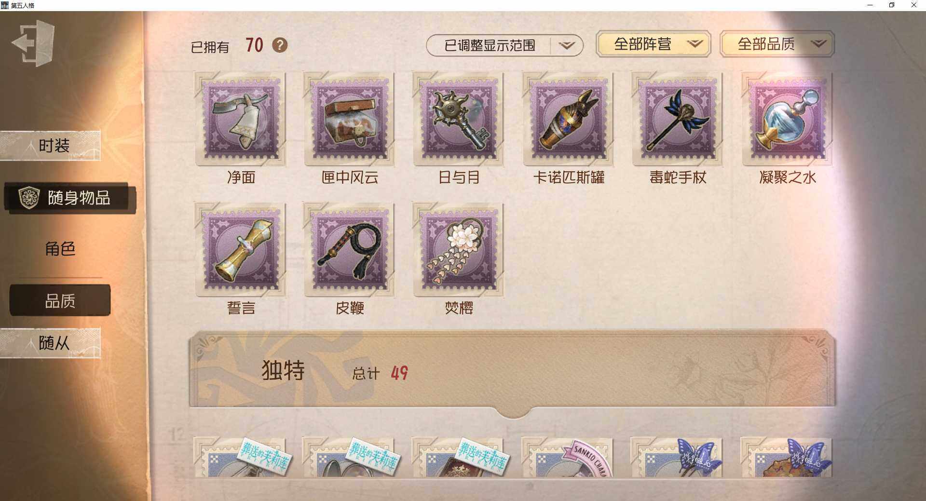
Task: Open the 全部阵营 faction filter
Action: pos(653,44)
